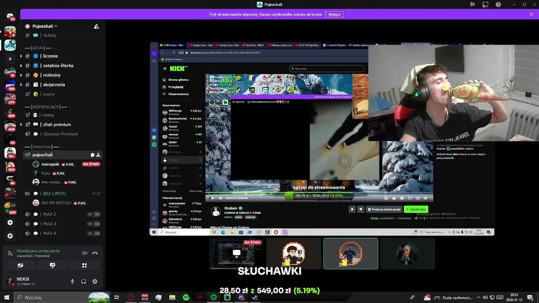Invite to pojeechali voice channel icon
This screenshot has height=303, width=539.
click(99, 155)
